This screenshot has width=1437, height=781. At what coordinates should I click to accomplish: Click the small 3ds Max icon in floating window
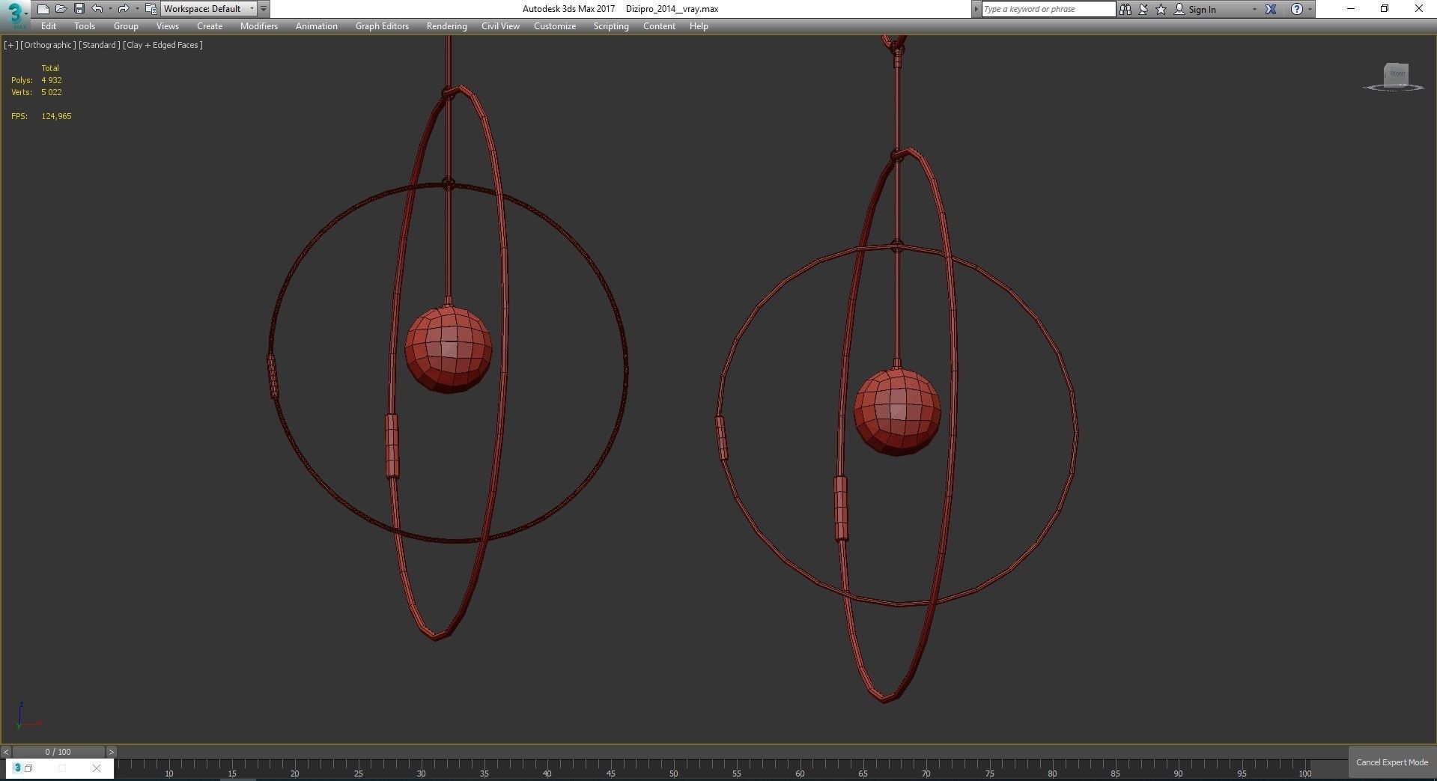pyautogui.click(x=17, y=768)
